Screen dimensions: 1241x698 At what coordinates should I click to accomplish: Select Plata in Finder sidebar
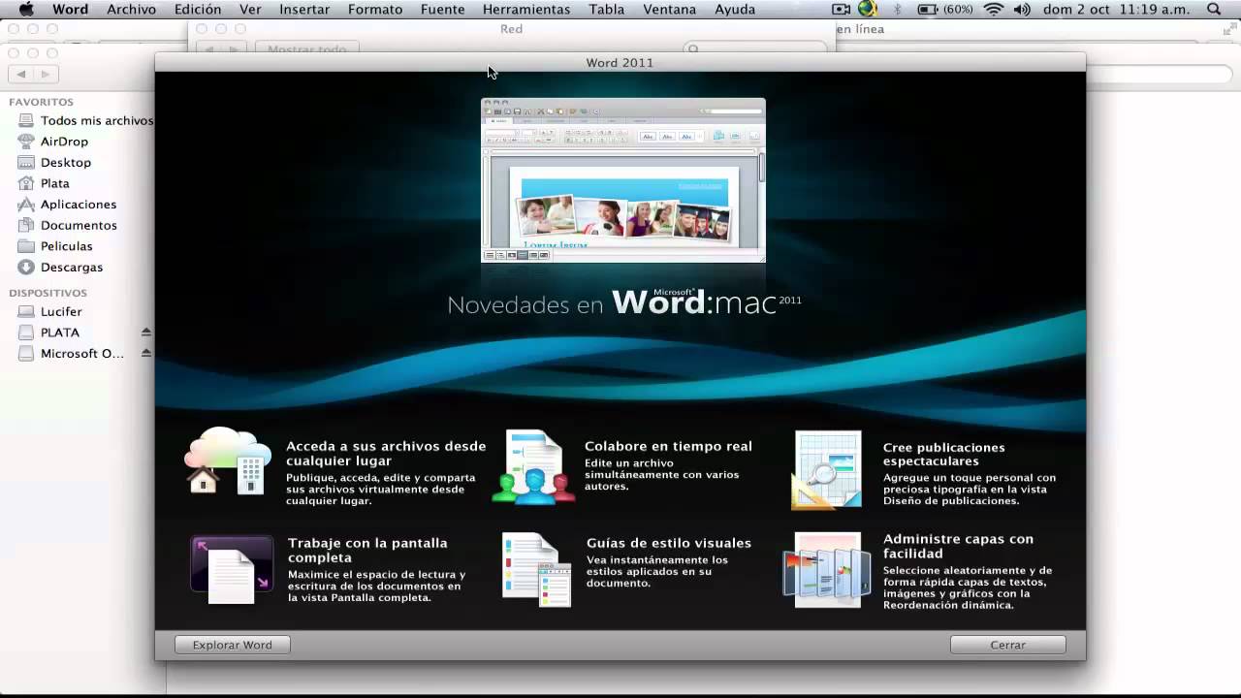coord(54,183)
